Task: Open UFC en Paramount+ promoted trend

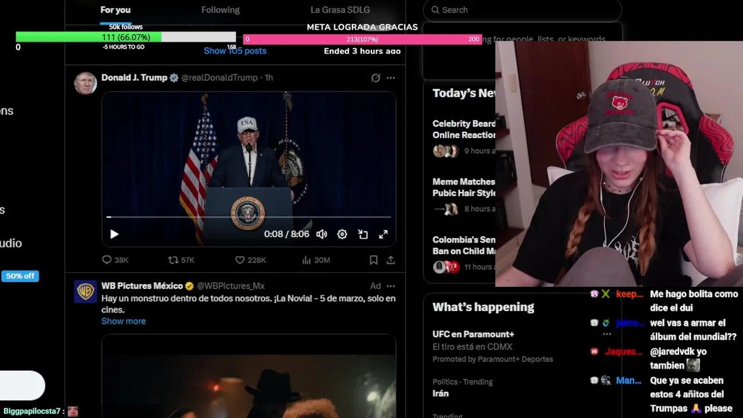Action: (x=473, y=334)
